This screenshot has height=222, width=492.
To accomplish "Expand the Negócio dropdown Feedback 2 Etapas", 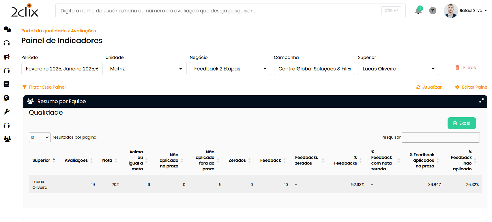I will [x=230, y=69].
